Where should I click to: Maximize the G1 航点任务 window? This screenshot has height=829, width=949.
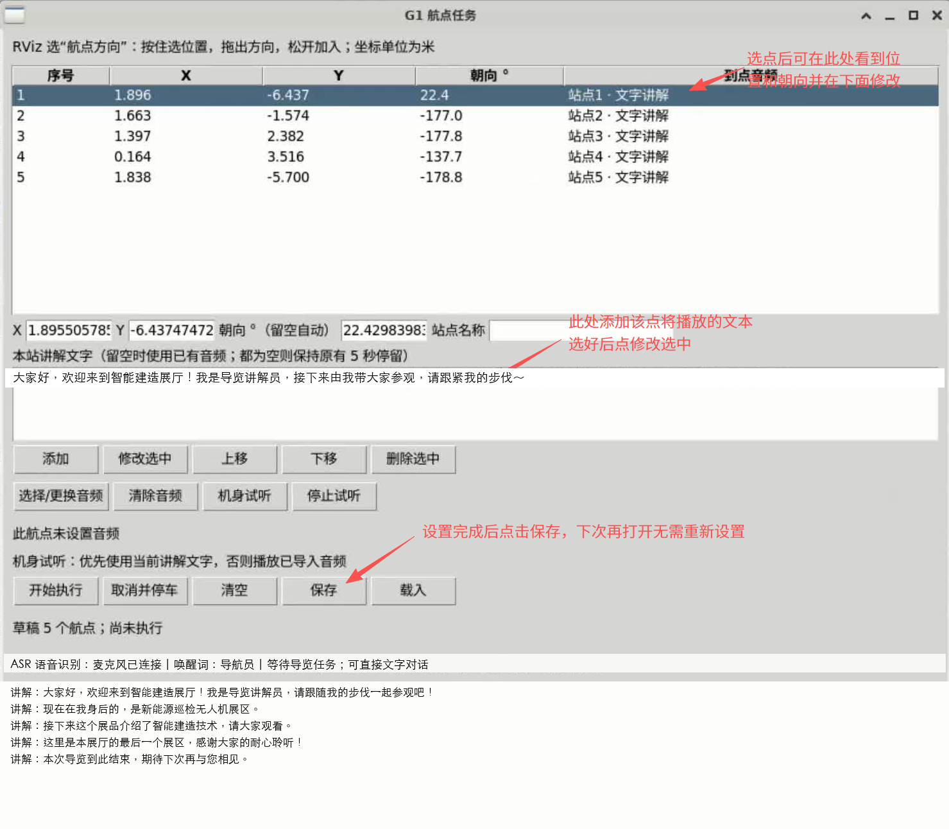coord(914,15)
